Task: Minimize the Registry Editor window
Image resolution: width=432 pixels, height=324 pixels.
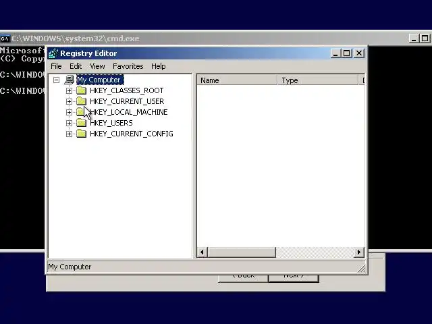Action: (335, 53)
